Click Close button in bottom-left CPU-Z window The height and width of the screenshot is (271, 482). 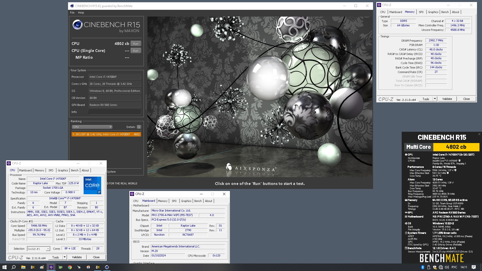point(96,257)
